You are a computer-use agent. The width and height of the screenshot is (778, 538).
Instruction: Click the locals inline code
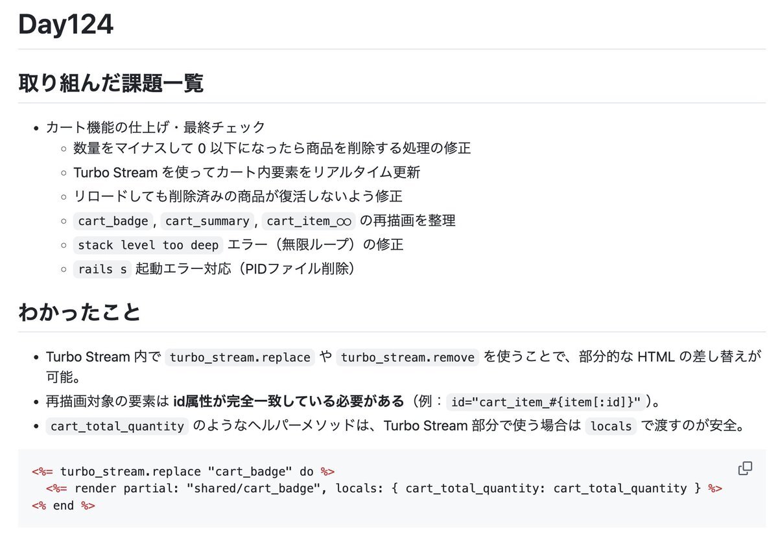[611, 427]
